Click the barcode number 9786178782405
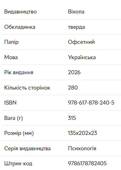The width and height of the screenshot is (121, 170). (87, 163)
